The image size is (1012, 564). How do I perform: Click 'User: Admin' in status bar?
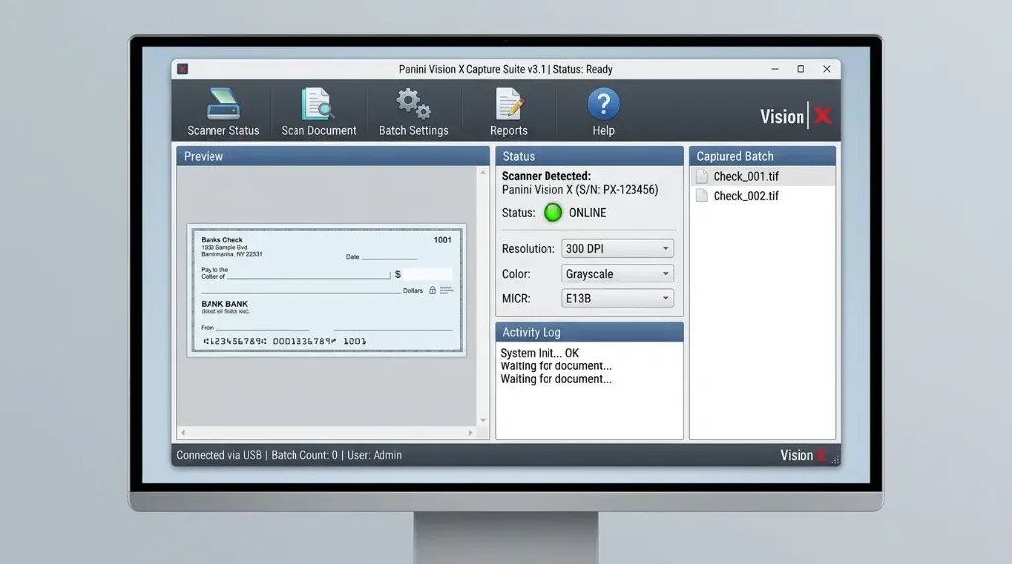375,455
